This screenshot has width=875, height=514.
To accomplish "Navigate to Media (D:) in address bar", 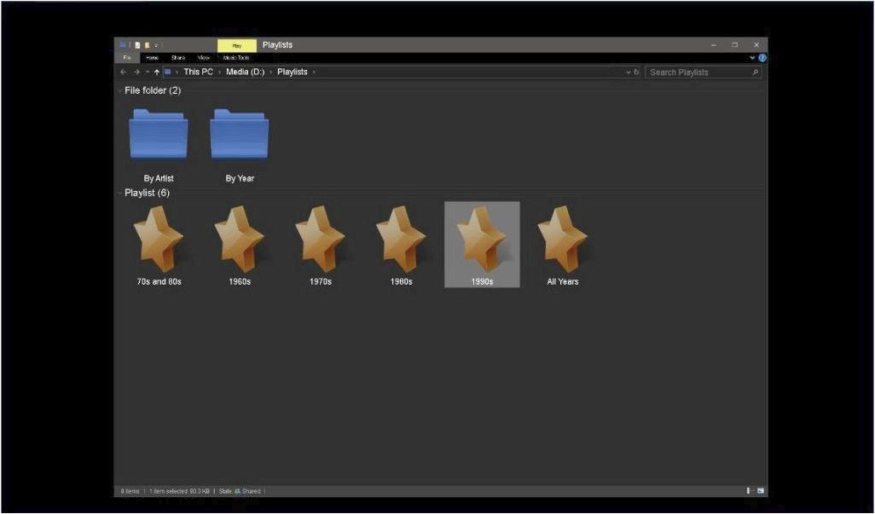I will point(245,72).
